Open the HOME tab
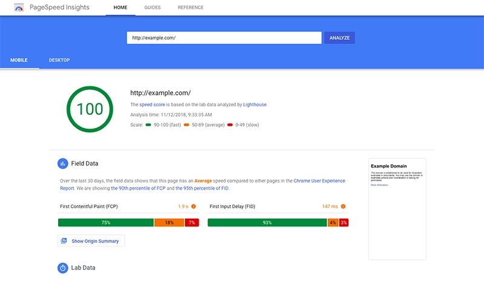The image size is (484, 302). (x=120, y=7)
